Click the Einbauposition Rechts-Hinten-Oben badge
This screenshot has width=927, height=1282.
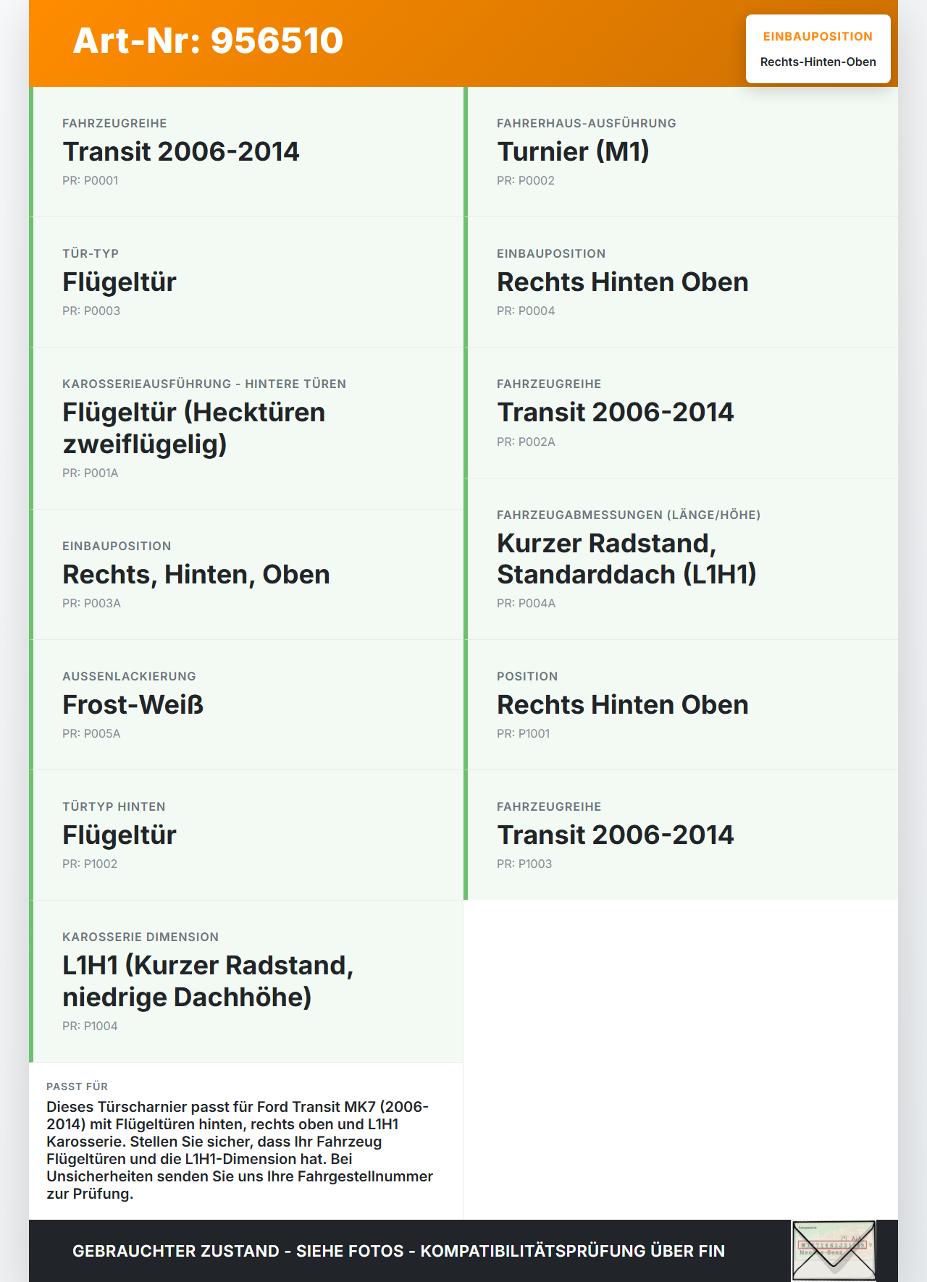(x=818, y=49)
